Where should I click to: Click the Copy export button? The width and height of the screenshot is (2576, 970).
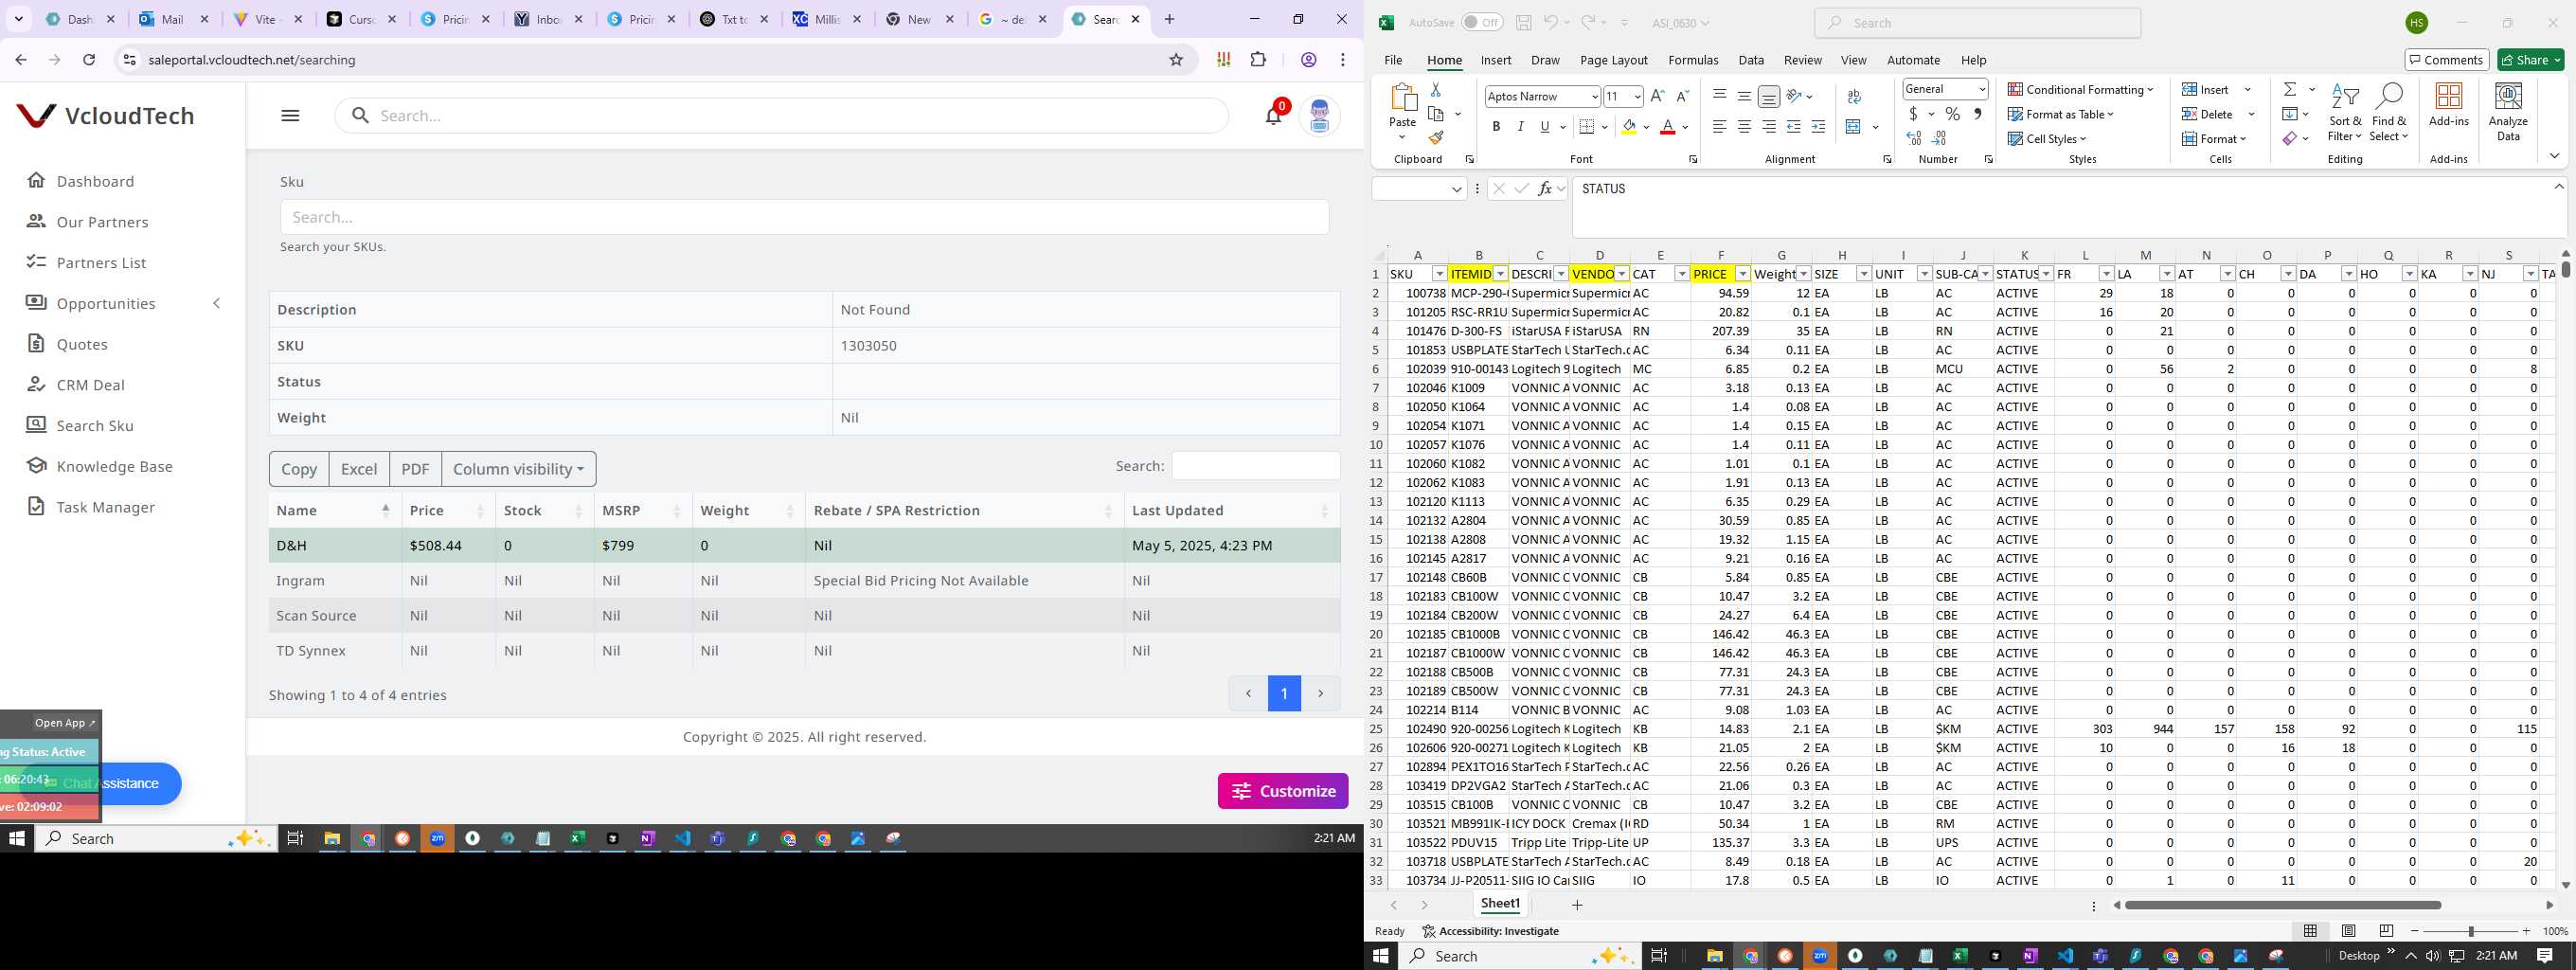(299, 469)
